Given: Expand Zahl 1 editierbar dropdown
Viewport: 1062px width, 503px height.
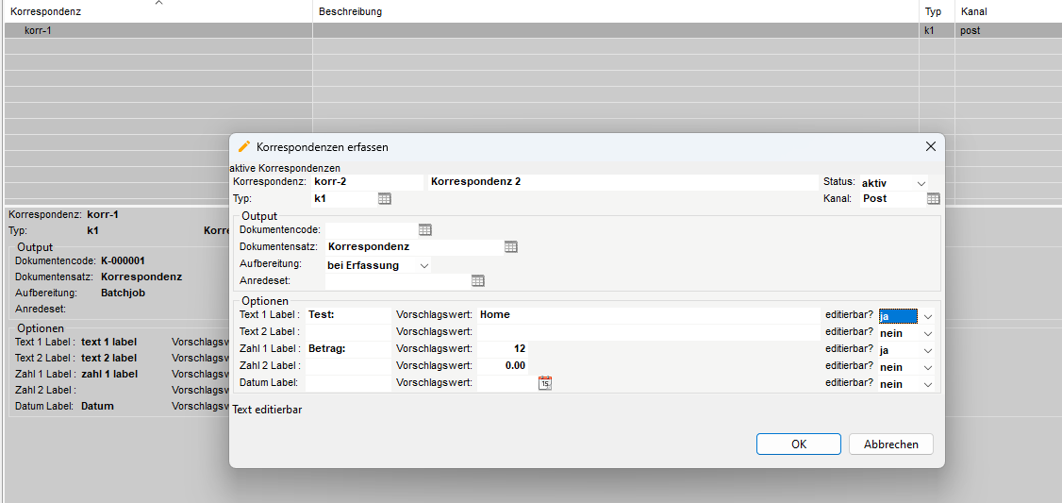Looking at the screenshot, I should (927, 351).
